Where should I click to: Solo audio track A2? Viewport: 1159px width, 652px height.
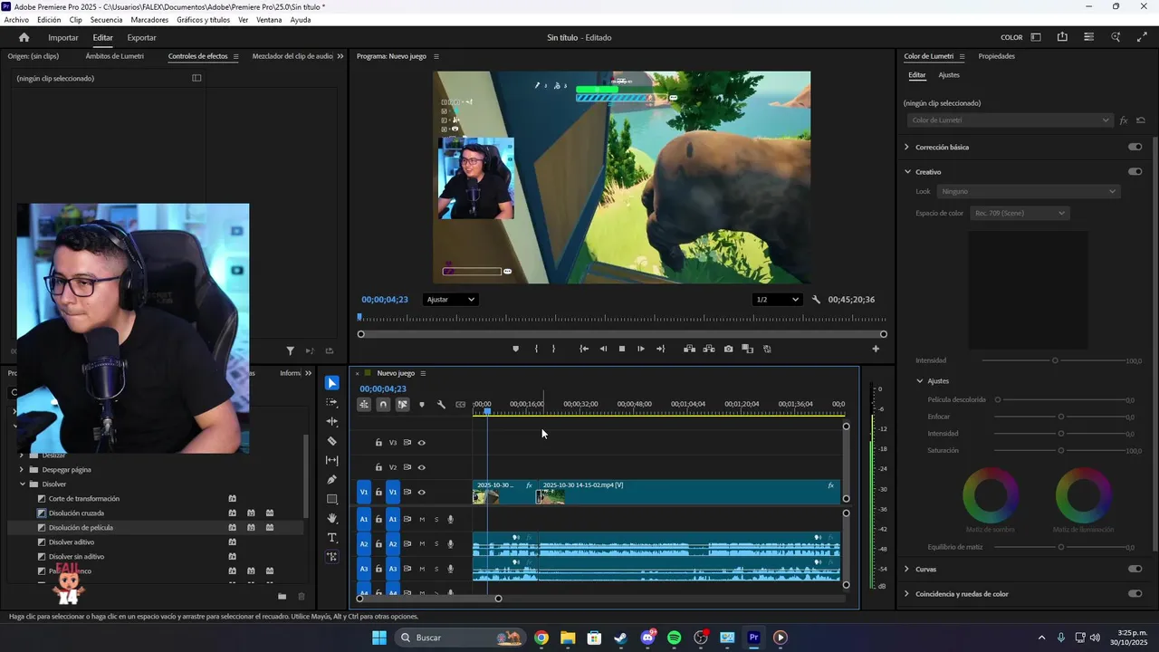point(436,544)
